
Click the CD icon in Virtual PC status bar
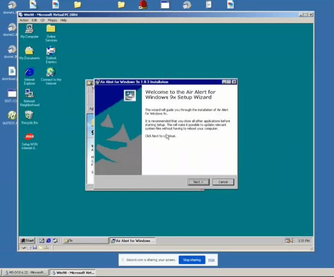tap(29, 248)
